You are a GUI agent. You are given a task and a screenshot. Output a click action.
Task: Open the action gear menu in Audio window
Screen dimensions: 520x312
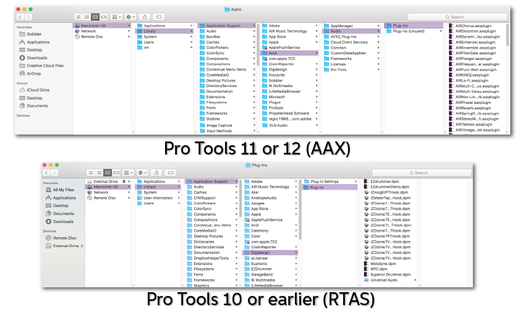[130, 17]
